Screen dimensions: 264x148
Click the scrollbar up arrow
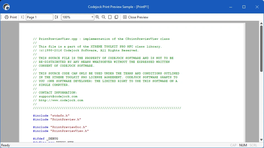point(261,23)
